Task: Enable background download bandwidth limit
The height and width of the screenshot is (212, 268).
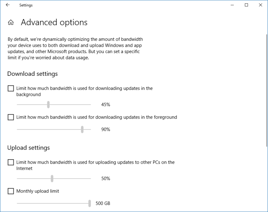Action: 10,88
